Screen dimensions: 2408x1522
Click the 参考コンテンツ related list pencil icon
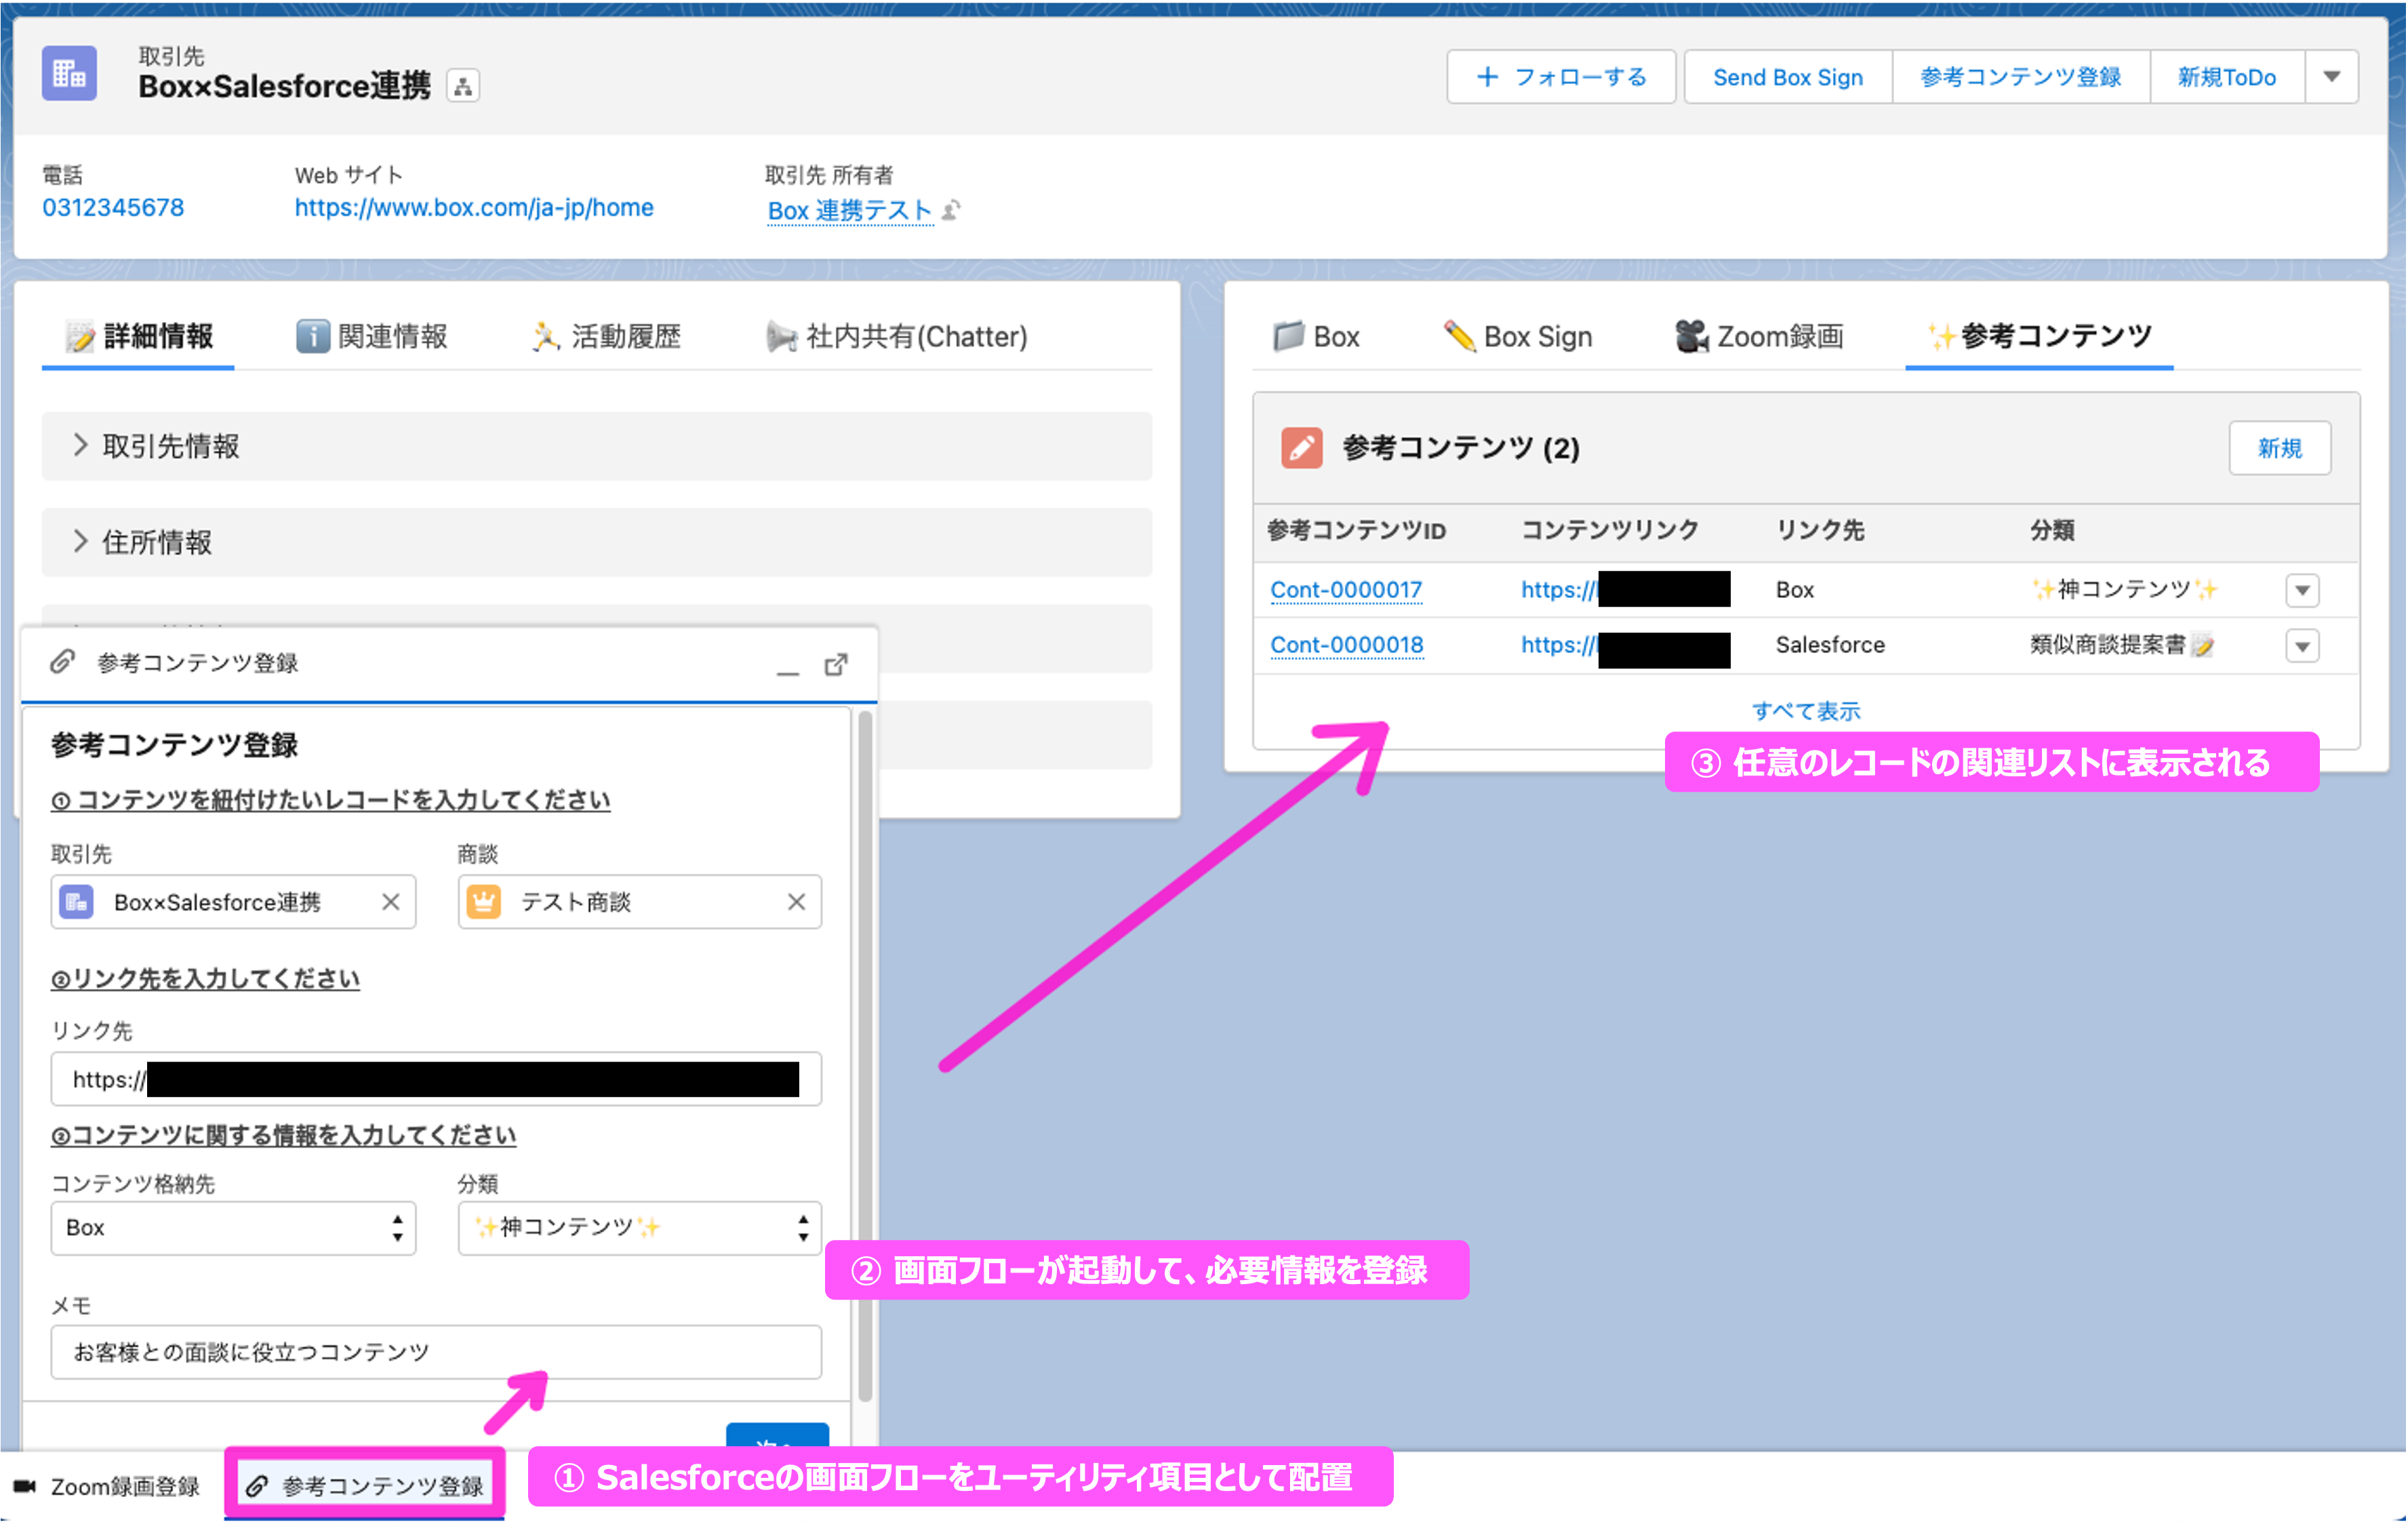coord(1301,448)
